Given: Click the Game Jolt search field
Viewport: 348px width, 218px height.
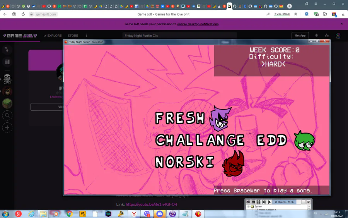Looking at the screenshot, I should 179,36.
